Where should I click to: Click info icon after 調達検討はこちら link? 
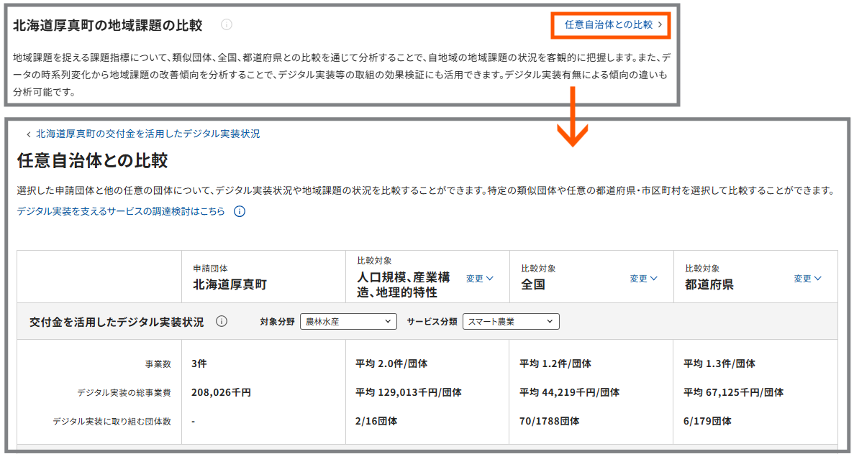(240, 212)
